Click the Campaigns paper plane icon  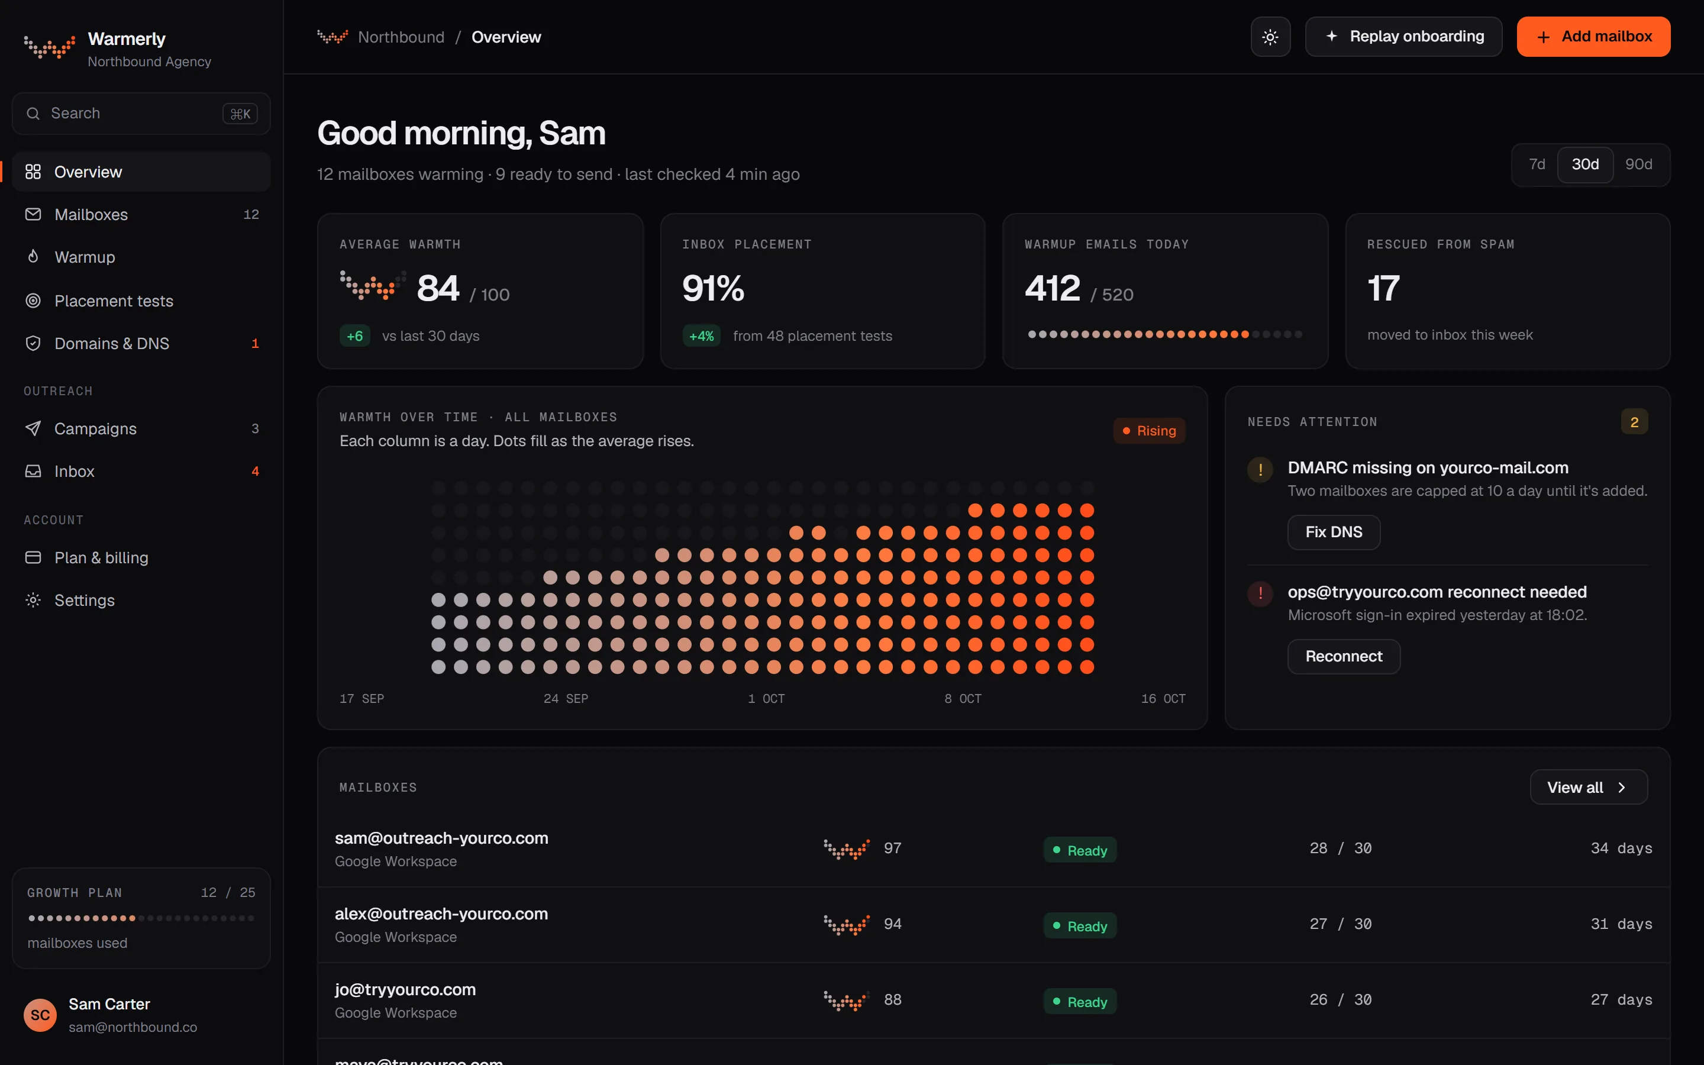(33, 428)
